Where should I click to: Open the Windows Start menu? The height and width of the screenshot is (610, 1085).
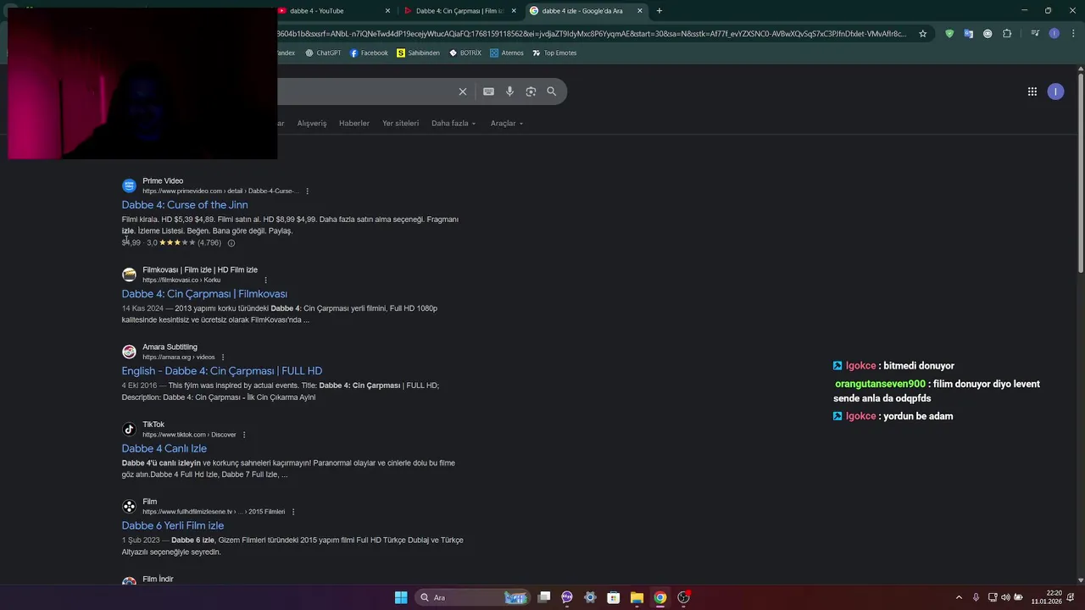(401, 597)
